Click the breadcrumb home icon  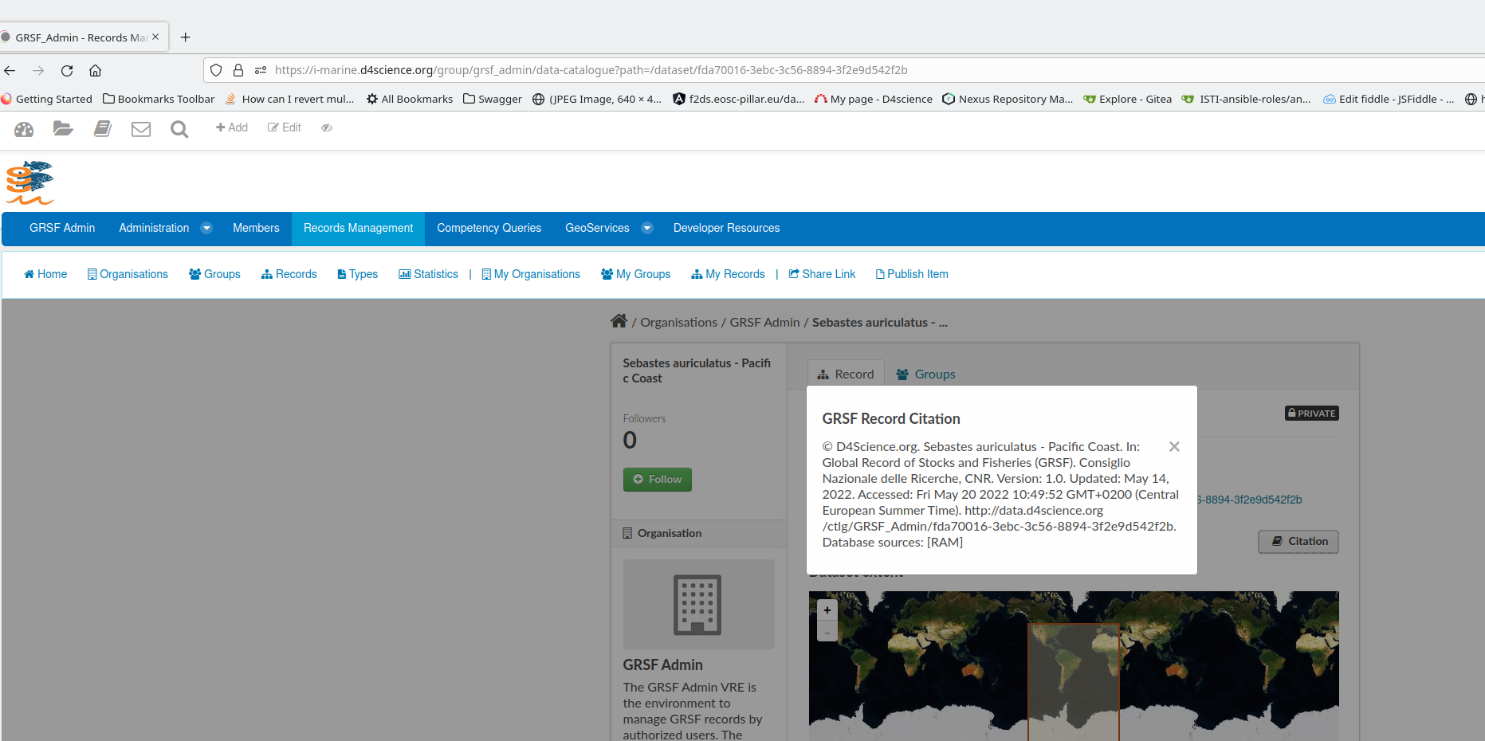click(x=619, y=321)
